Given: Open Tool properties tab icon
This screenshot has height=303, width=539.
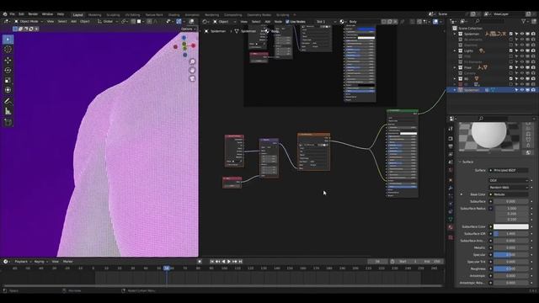Looking at the screenshot, I should tap(451, 129).
